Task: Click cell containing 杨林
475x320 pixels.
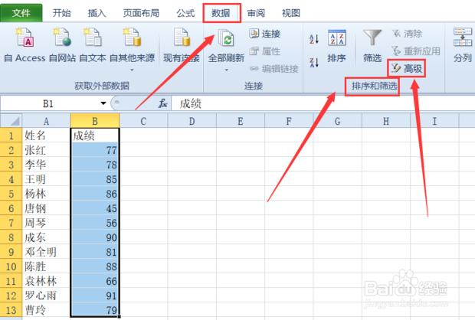Action: (x=46, y=194)
